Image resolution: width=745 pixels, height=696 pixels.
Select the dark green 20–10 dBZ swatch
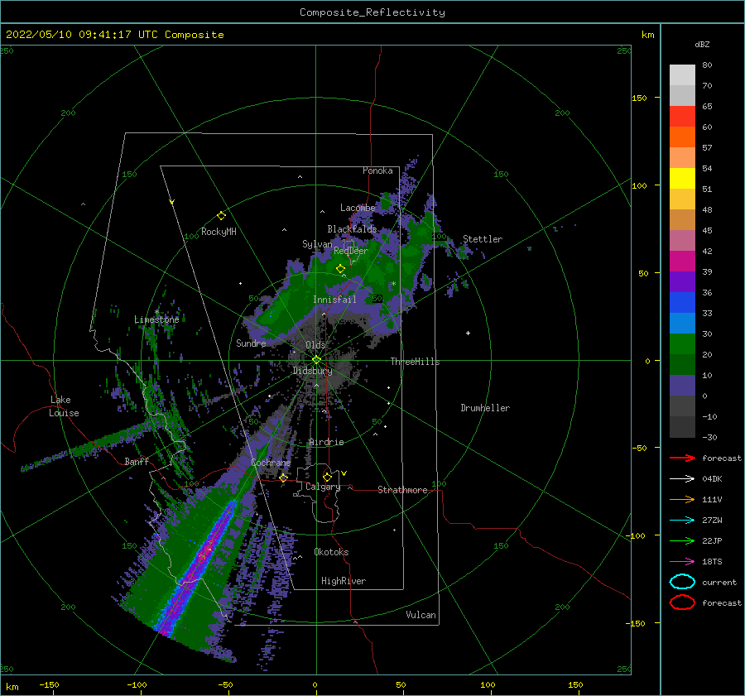[x=682, y=365]
